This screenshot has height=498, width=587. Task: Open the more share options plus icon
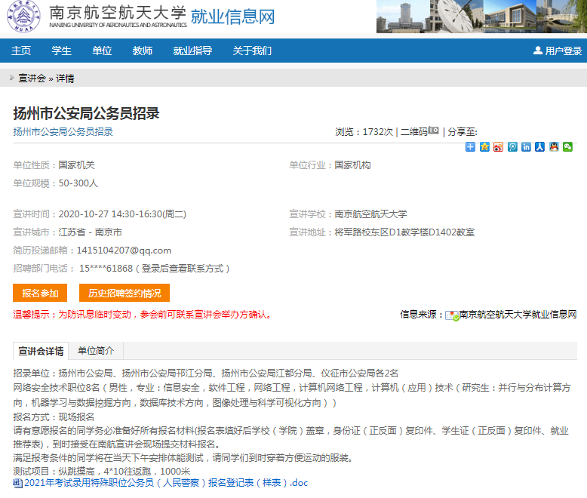pyautogui.click(x=470, y=147)
